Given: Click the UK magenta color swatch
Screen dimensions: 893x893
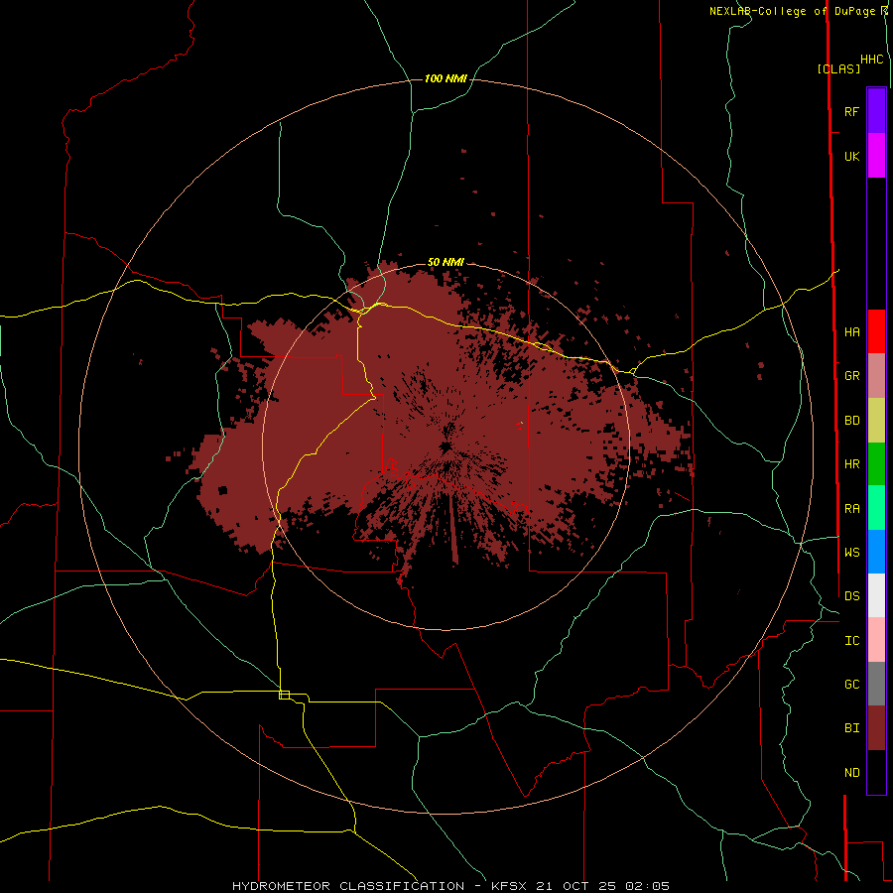Looking at the screenshot, I should [876, 156].
